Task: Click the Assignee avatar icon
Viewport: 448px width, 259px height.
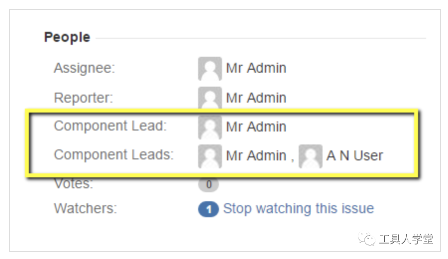Action: tap(210, 69)
